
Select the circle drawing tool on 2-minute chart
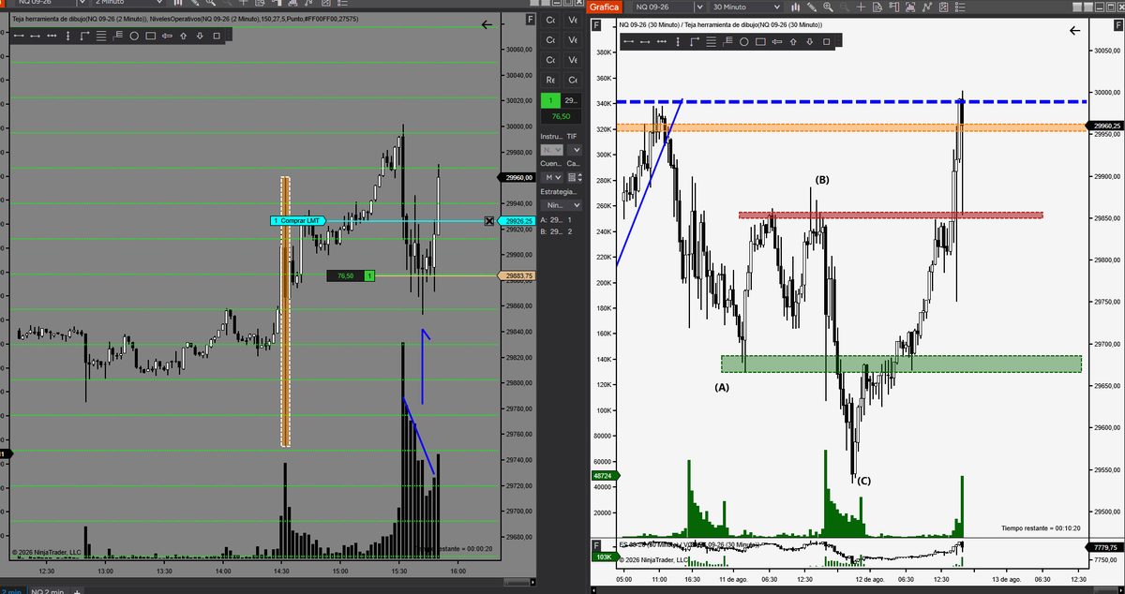[x=134, y=37]
